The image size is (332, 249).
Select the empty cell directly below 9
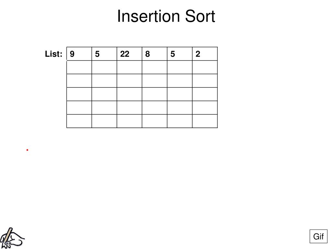[x=79, y=67]
